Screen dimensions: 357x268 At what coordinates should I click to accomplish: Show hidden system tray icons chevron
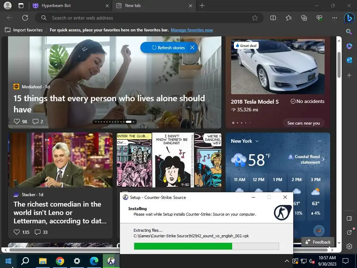(x=287, y=261)
